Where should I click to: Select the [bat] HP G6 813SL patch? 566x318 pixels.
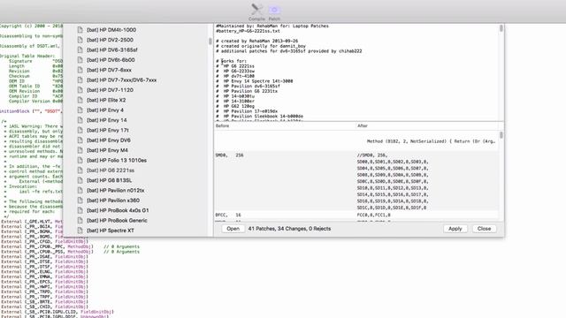click(x=109, y=180)
